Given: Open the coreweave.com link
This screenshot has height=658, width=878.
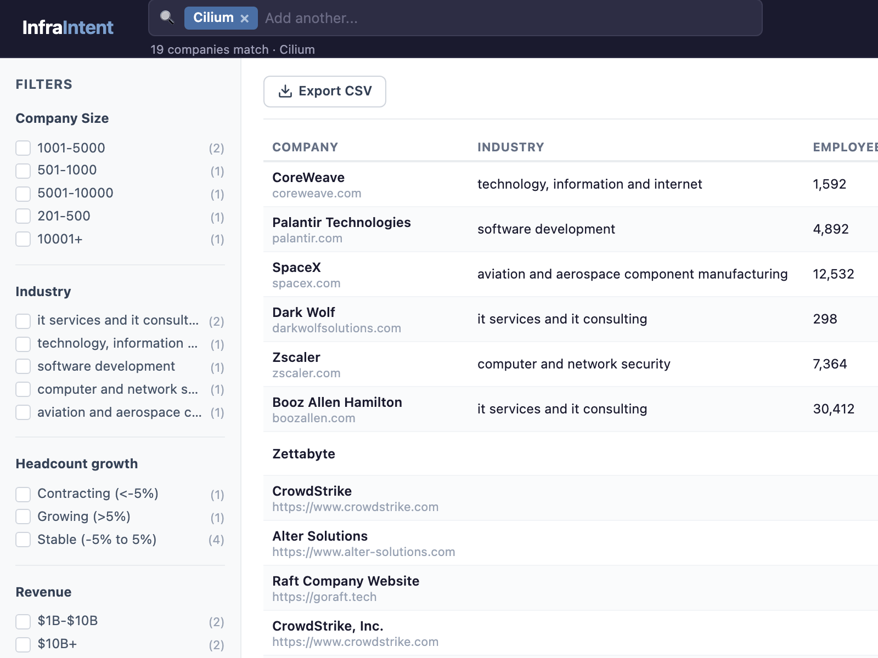Looking at the screenshot, I should tap(317, 193).
